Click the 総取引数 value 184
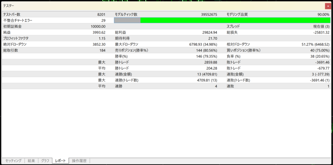333x165 pixels. 102,50
